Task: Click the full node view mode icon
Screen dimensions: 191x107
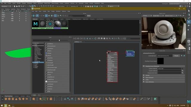Action: [x=104, y=38]
